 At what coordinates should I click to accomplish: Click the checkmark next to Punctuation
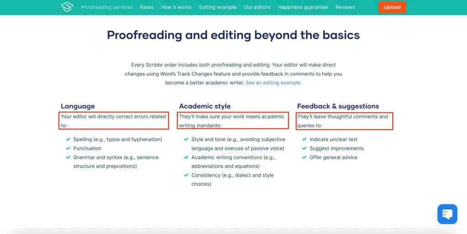(68, 148)
